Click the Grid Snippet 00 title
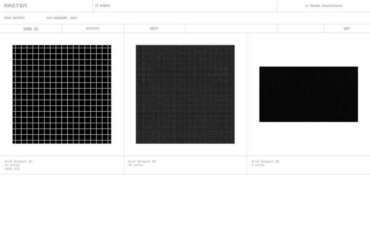The width and height of the screenshot is (370, 230). 142,161
